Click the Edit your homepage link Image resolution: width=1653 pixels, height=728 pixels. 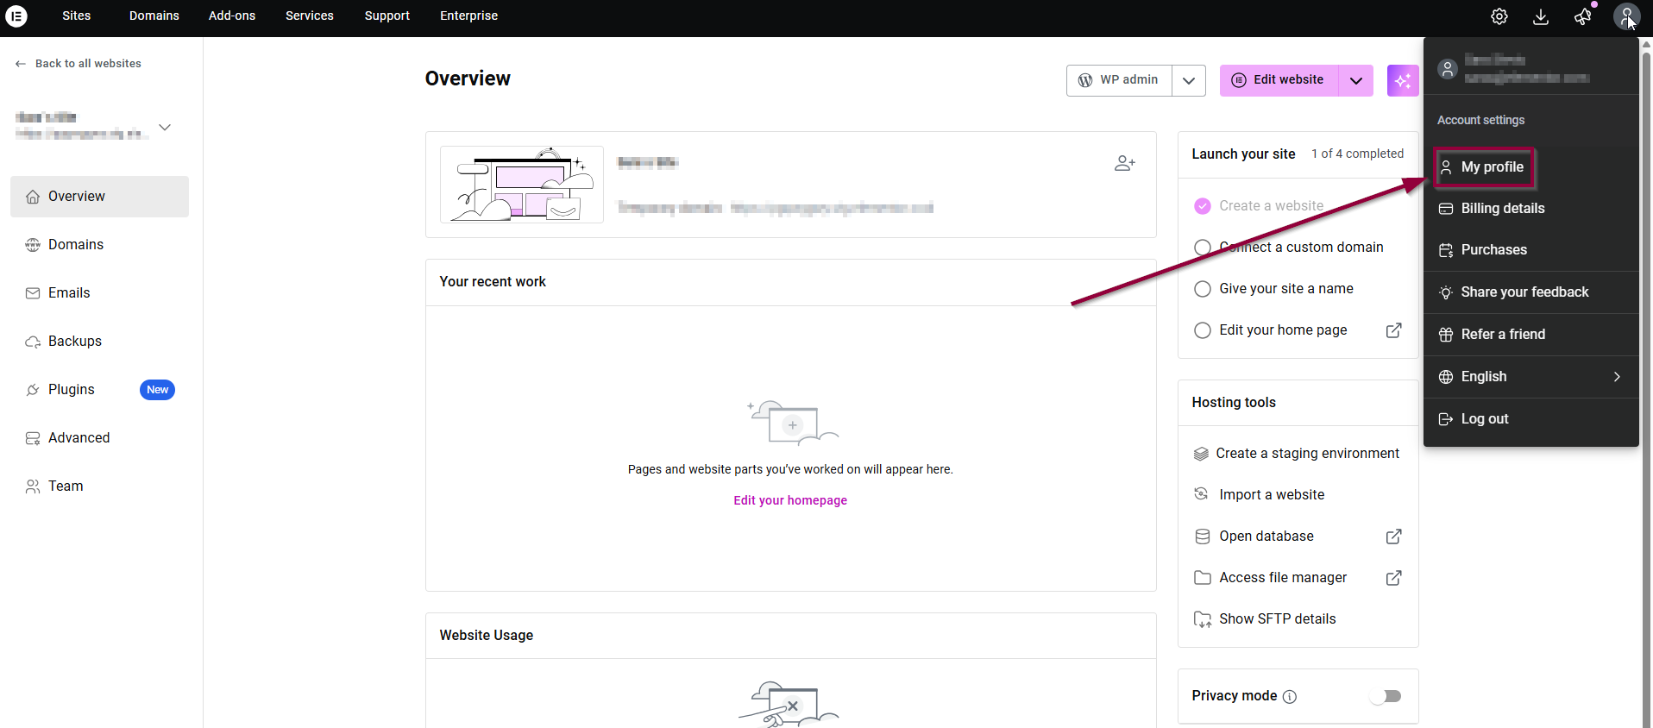pos(790,500)
